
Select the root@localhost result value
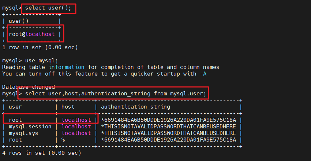[x=32, y=34]
